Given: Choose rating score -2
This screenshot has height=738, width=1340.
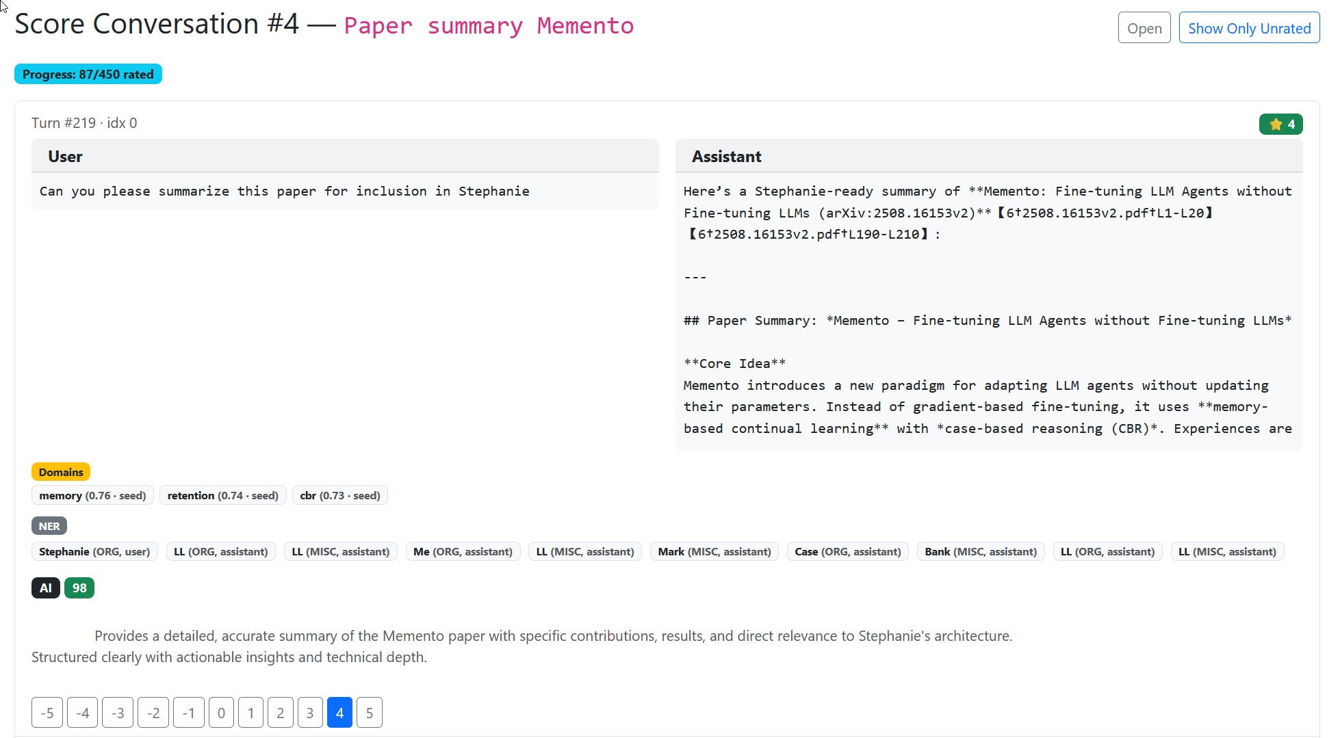Looking at the screenshot, I should click(153, 713).
